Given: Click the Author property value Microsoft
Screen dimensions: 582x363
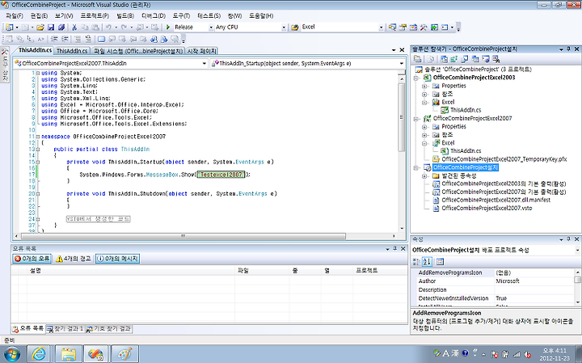Looking at the screenshot, I should 534,281.
